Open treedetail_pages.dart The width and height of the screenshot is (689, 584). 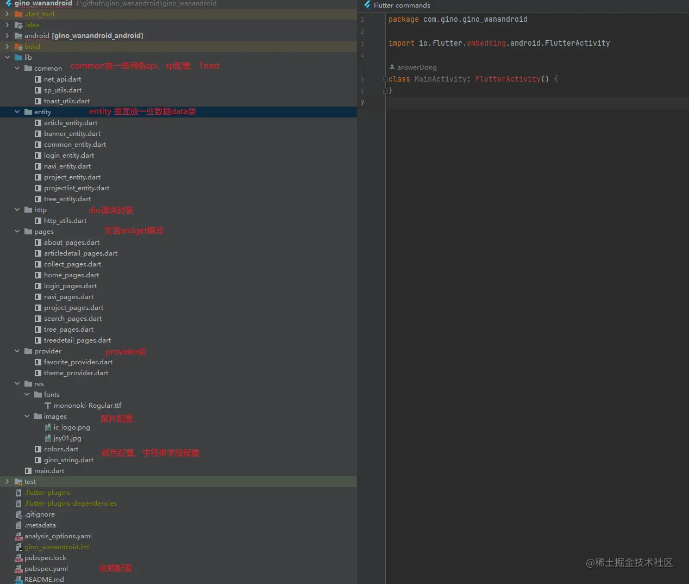pos(77,340)
